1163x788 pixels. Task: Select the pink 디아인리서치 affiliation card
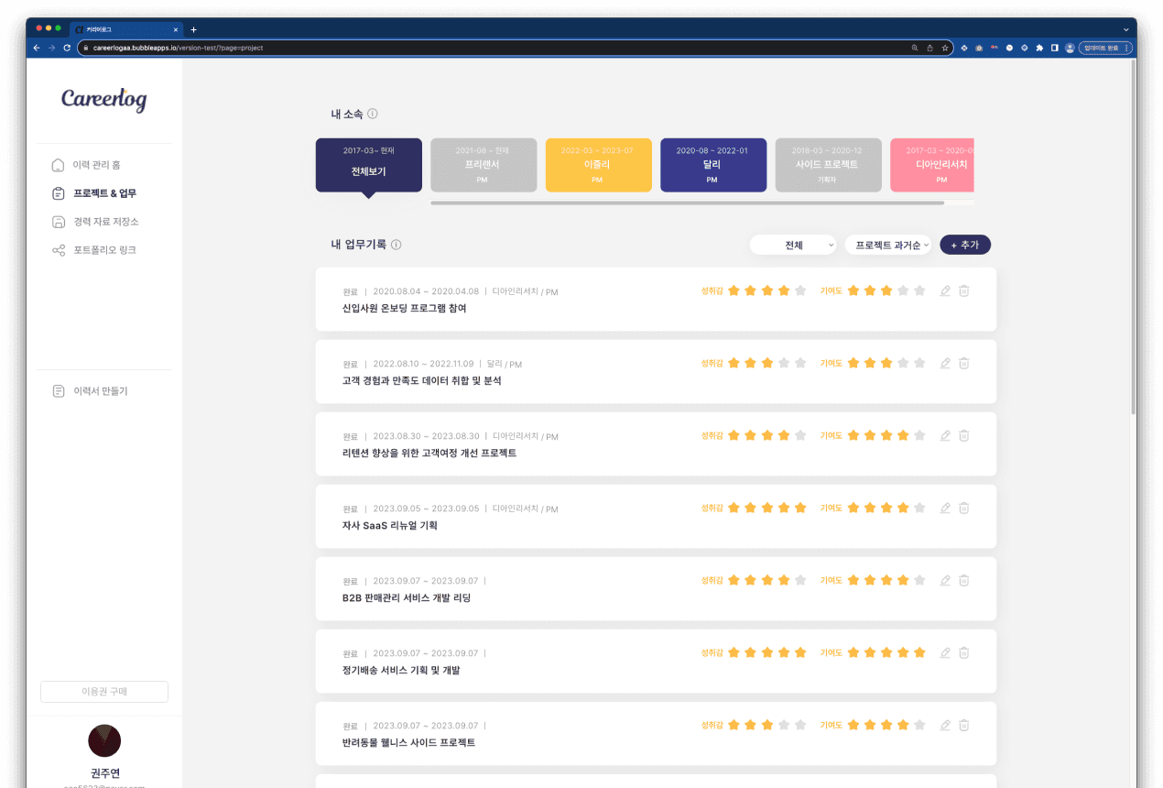point(932,165)
